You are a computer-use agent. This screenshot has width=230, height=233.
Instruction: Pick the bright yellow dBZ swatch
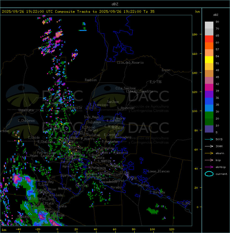[x=209, y=60]
